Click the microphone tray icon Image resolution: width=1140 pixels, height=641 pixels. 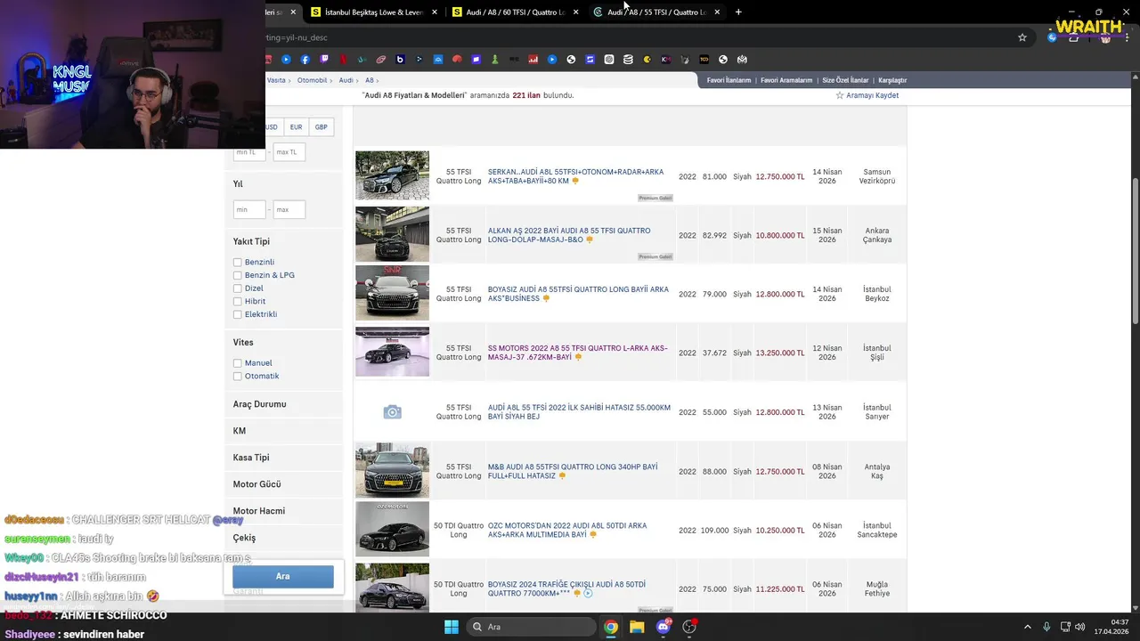pyautogui.click(x=1046, y=627)
